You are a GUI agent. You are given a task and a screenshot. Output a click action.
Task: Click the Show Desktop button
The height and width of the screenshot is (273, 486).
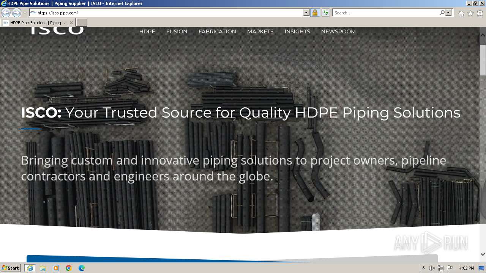pos(482,268)
